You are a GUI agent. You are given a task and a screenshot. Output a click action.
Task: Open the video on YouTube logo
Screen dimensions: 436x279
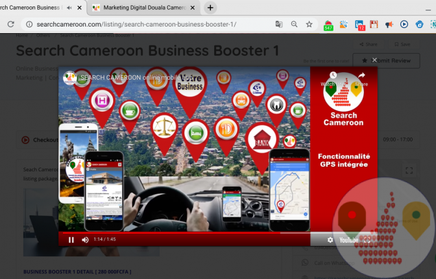coord(348,240)
